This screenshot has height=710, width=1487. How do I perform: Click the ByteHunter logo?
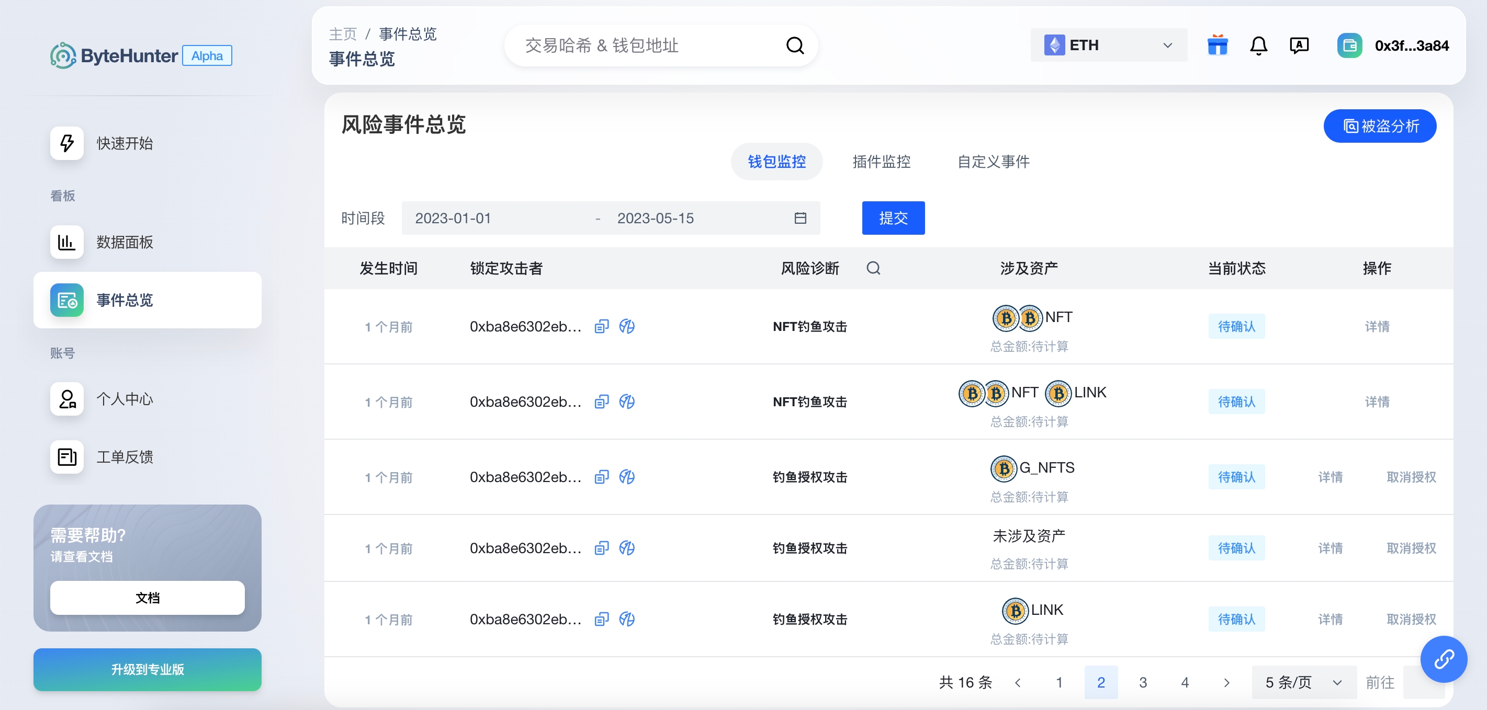114,55
